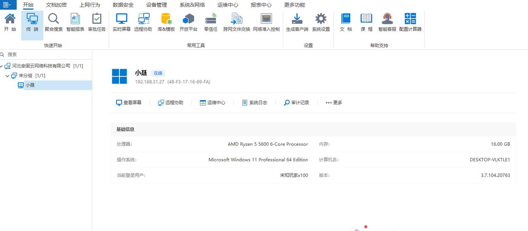Open 系统设置 system settings gear
The width and height of the screenshot is (528, 231).
point(321,22)
